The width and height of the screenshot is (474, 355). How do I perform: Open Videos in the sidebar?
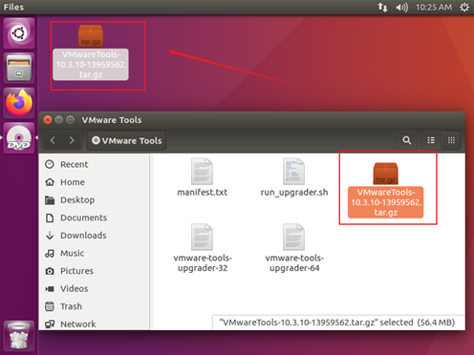pos(95,289)
